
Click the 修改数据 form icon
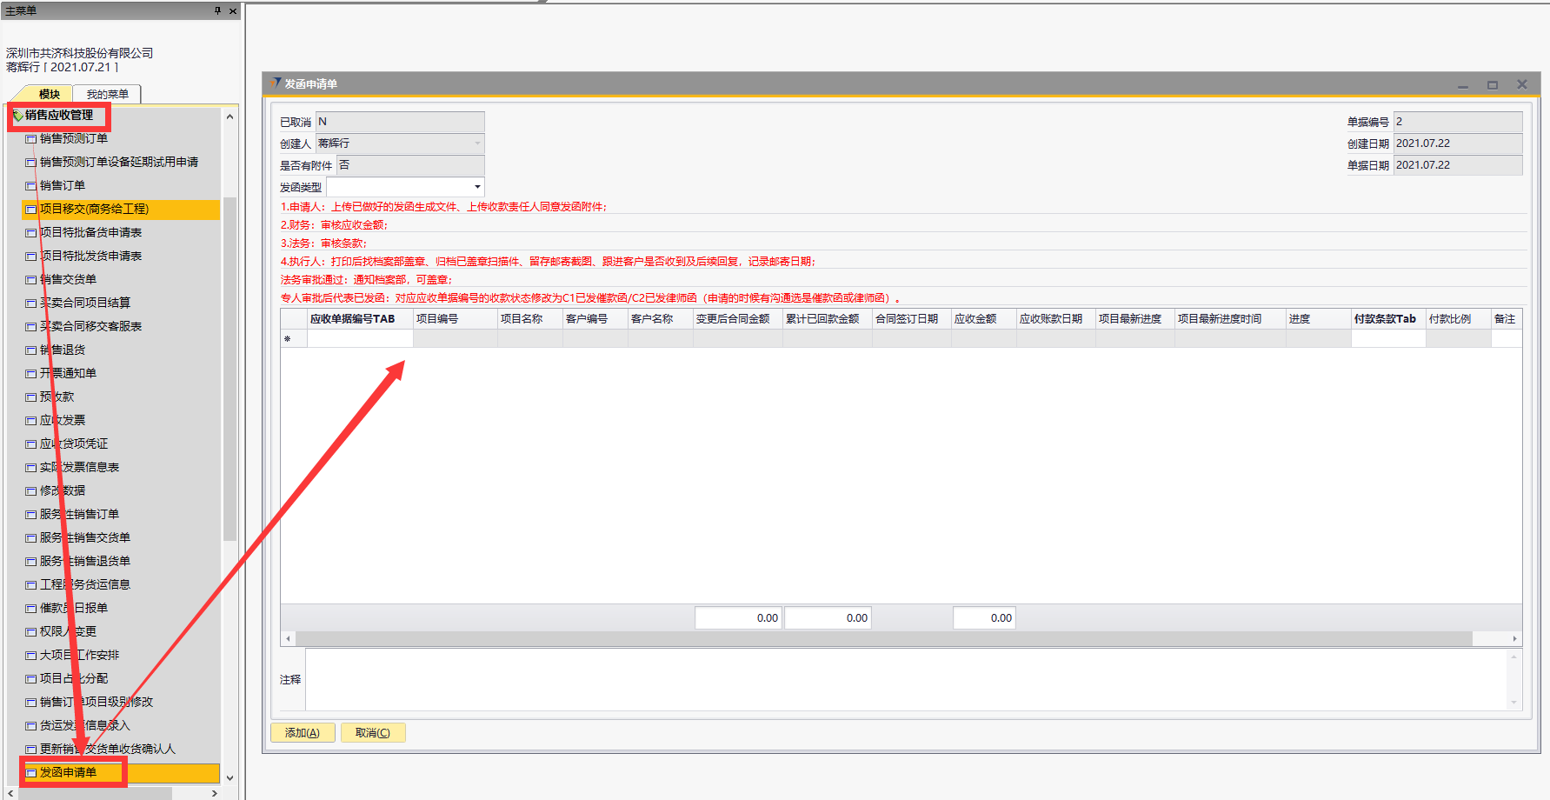pos(31,491)
